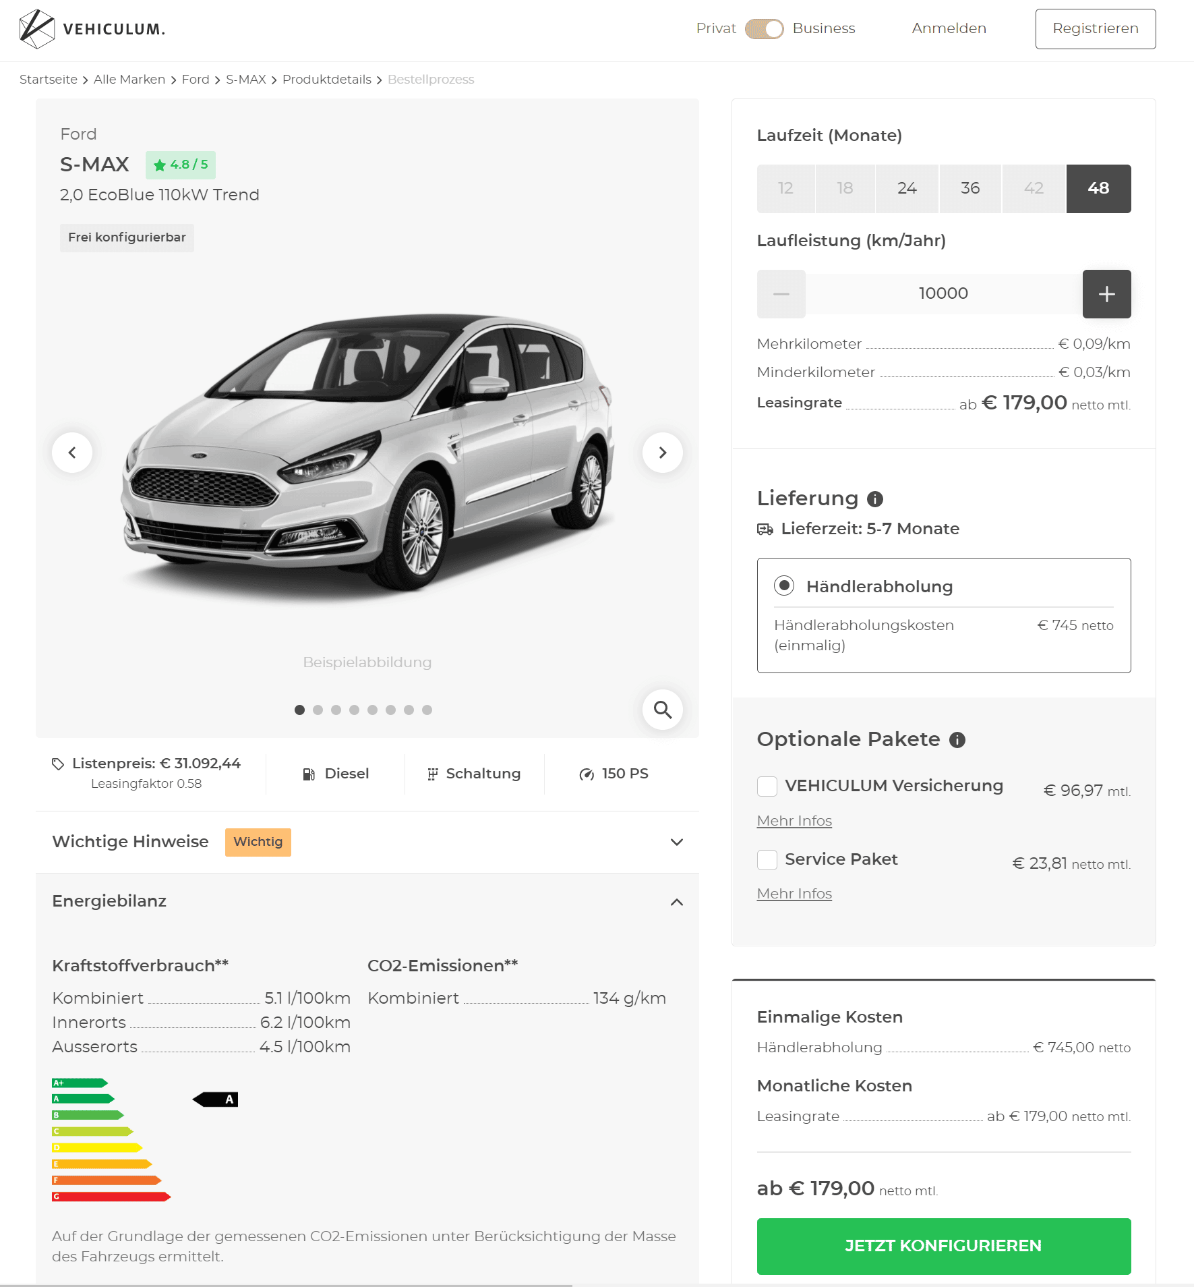Decrease Laufleistung with minus button

click(x=781, y=294)
